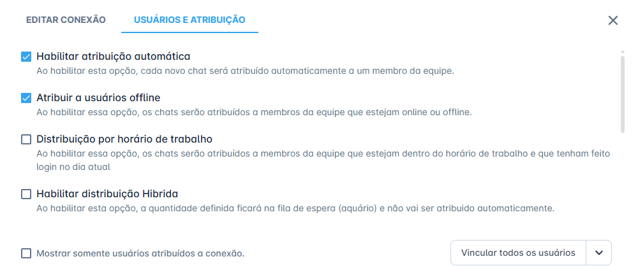This screenshot has width=638, height=266.
Task: Switch to the Editar Conexão tab
Action: pos(66,20)
